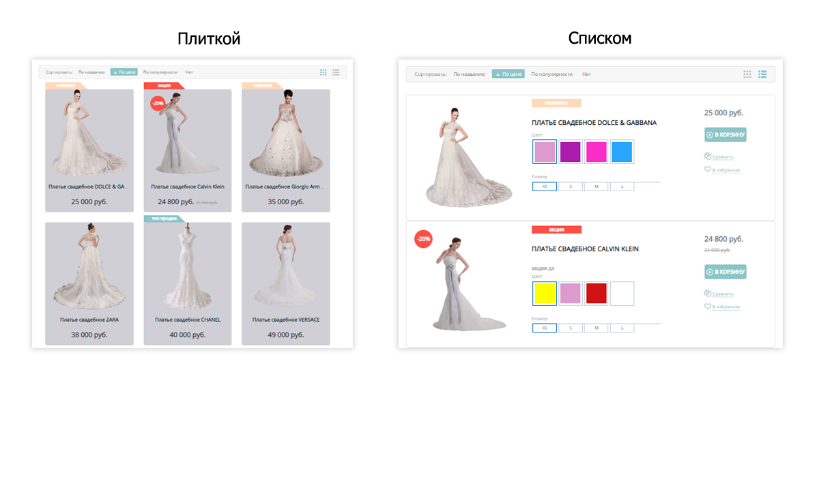This screenshot has width=819, height=478.
Task: Click 'Сравнить' link for Calvin Klein
Action: (x=723, y=294)
